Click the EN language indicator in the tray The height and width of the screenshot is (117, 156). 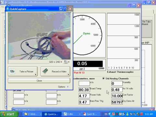click(106, 114)
